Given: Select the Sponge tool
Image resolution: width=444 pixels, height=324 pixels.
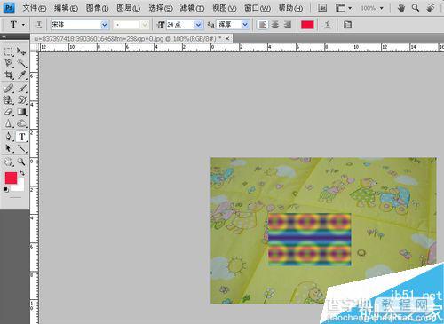Looking at the screenshot, I should pyautogui.click(x=21, y=123).
